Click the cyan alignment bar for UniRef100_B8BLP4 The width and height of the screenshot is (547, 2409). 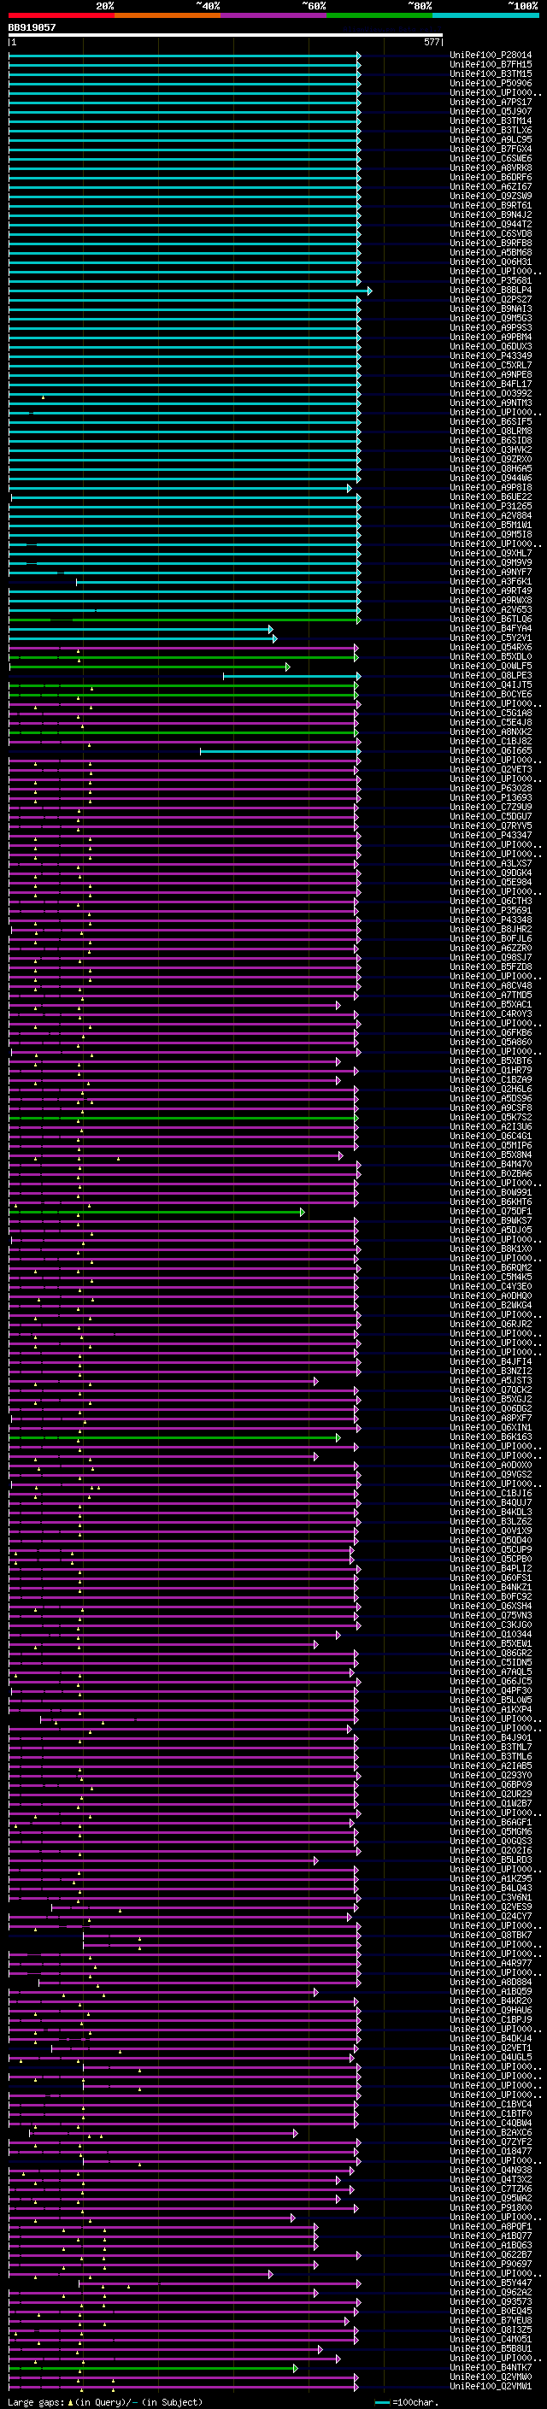point(190,291)
